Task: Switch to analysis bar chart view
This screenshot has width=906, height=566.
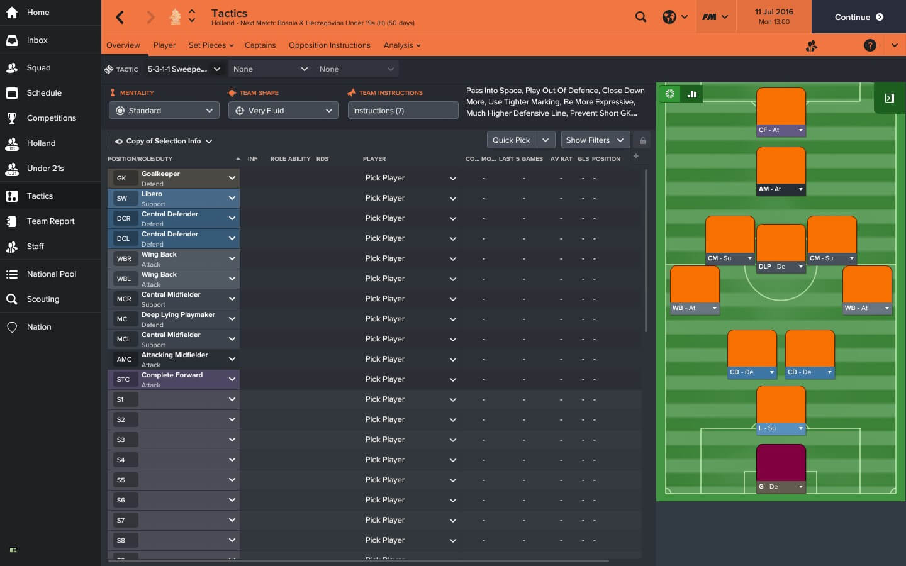Action: coord(692,94)
